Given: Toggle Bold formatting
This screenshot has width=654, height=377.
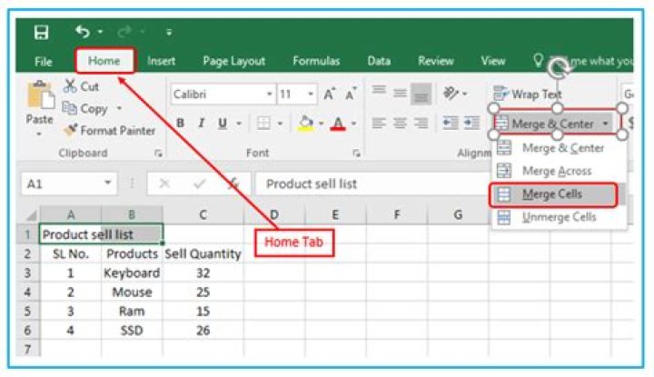Looking at the screenshot, I should [x=180, y=124].
